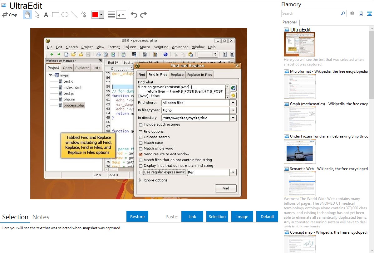The width and height of the screenshot is (374, 253).
Task: Enable the Include subdirectories checkbox
Action: pos(141,125)
